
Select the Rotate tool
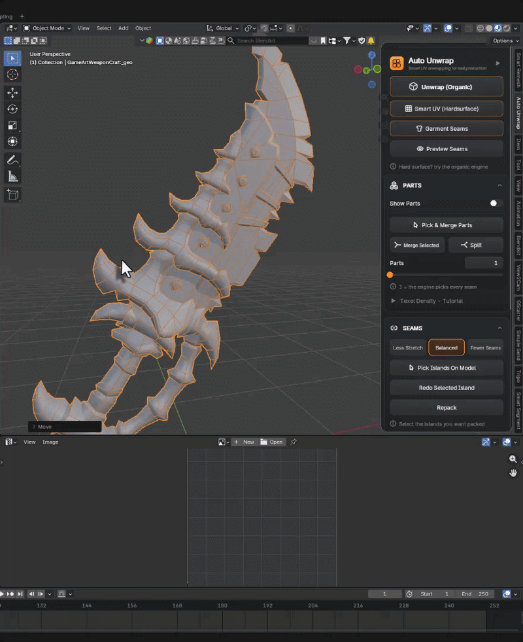(x=12, y=109)
